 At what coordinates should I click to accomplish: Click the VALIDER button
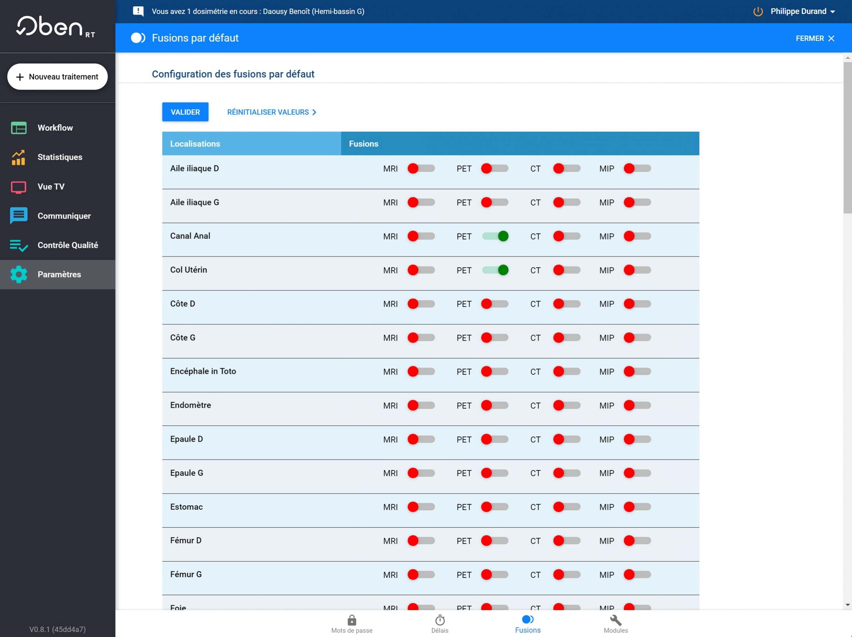tap(185, 112)
